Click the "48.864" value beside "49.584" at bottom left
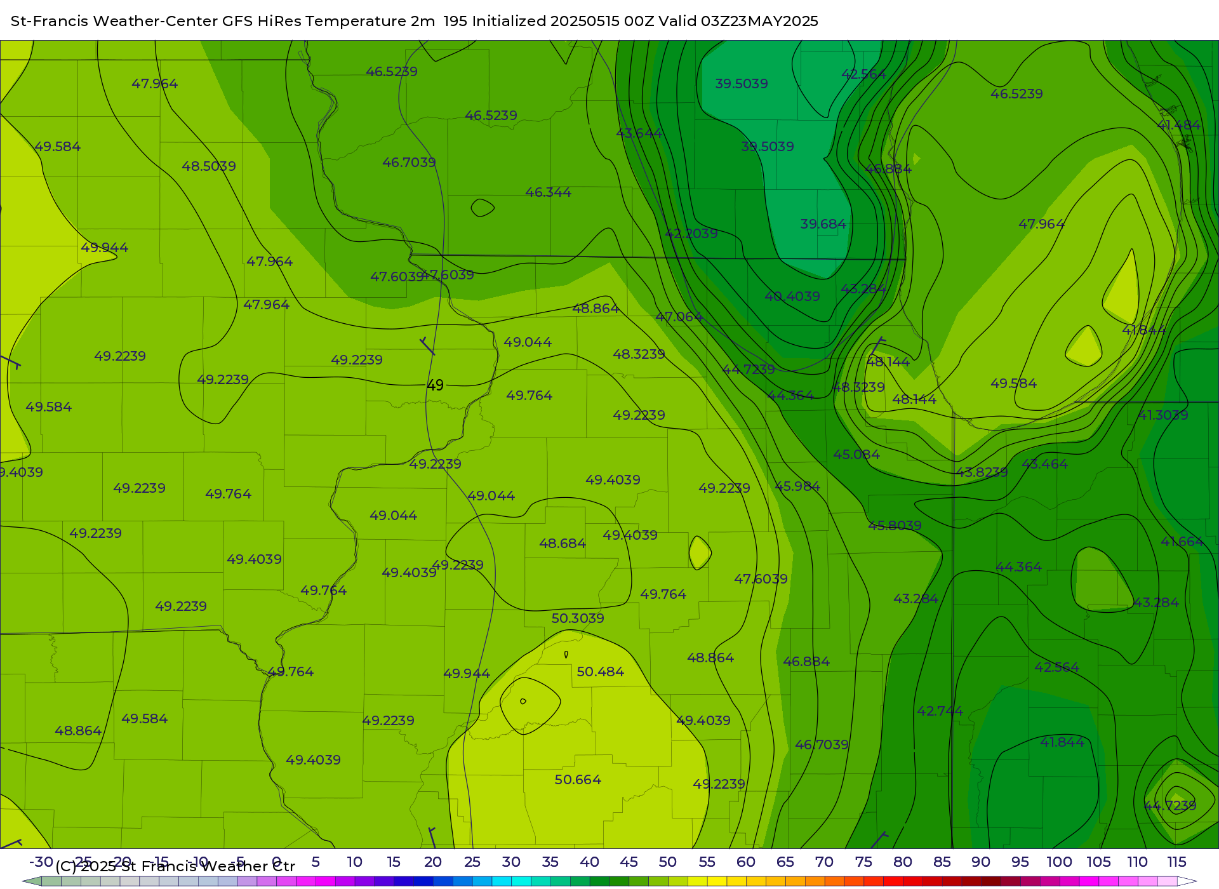This screenshot has width=1219, height=889. click(x=78, y=730)
